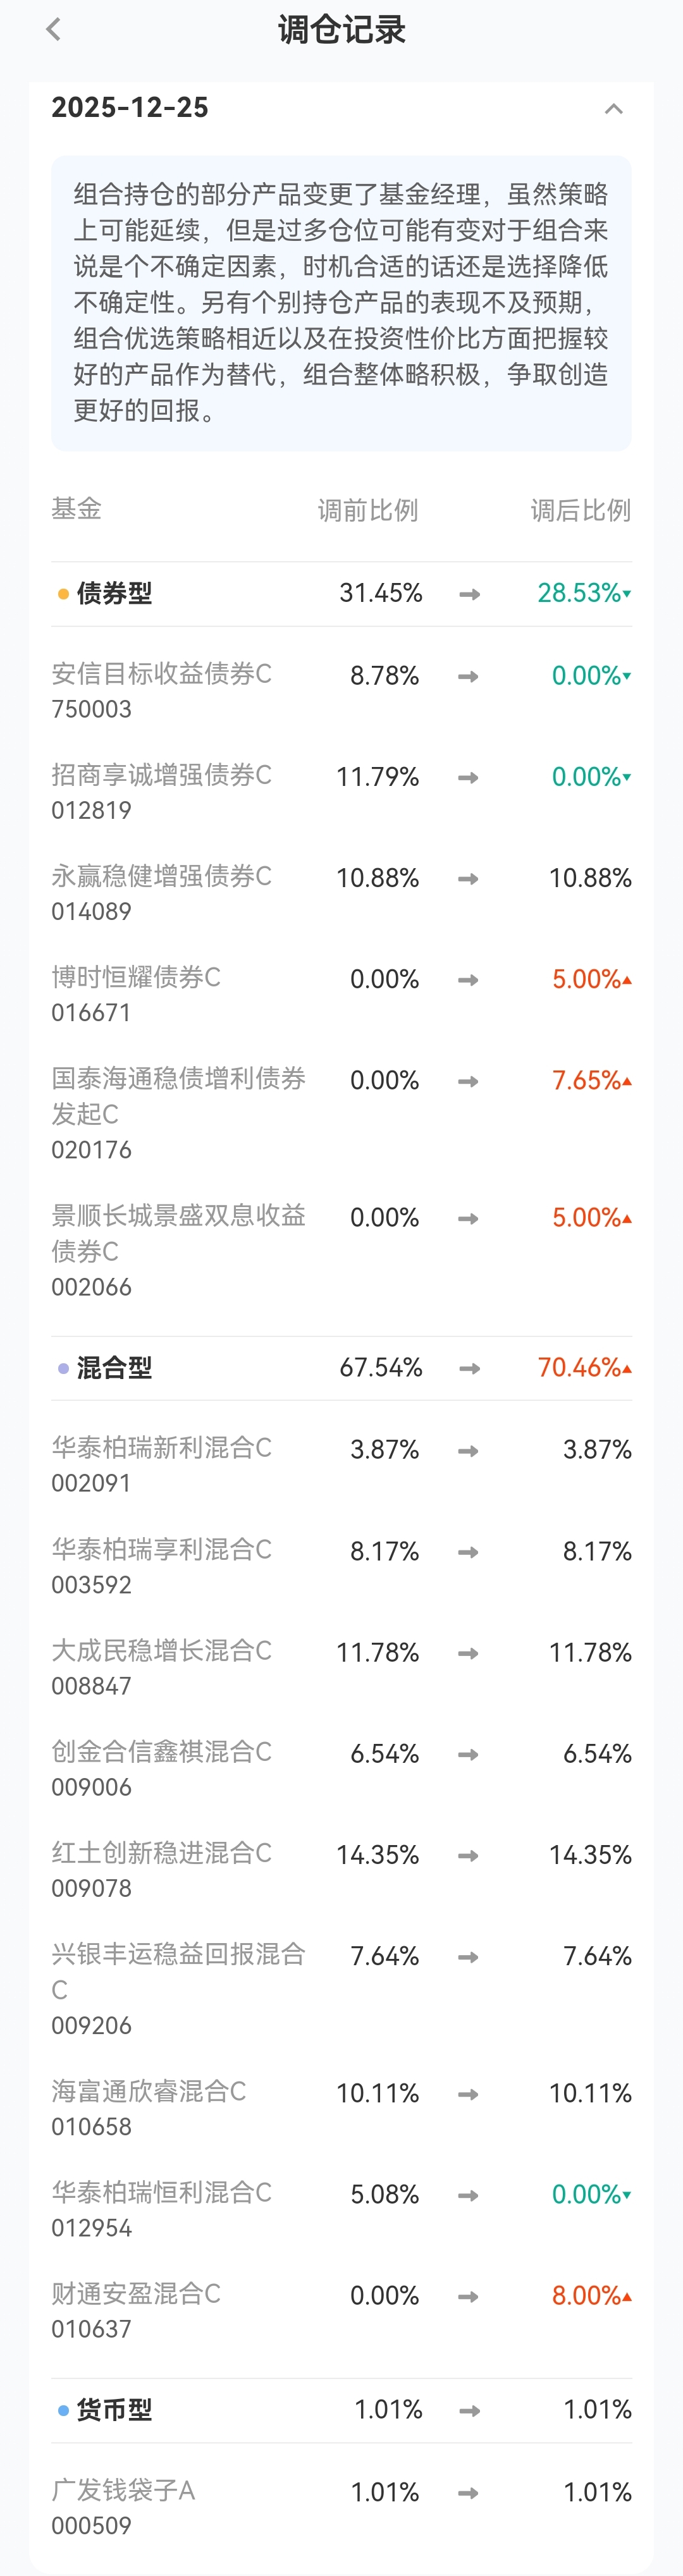Click the rebalancing explanation text box
The image size is (683, 2576).
341,302
